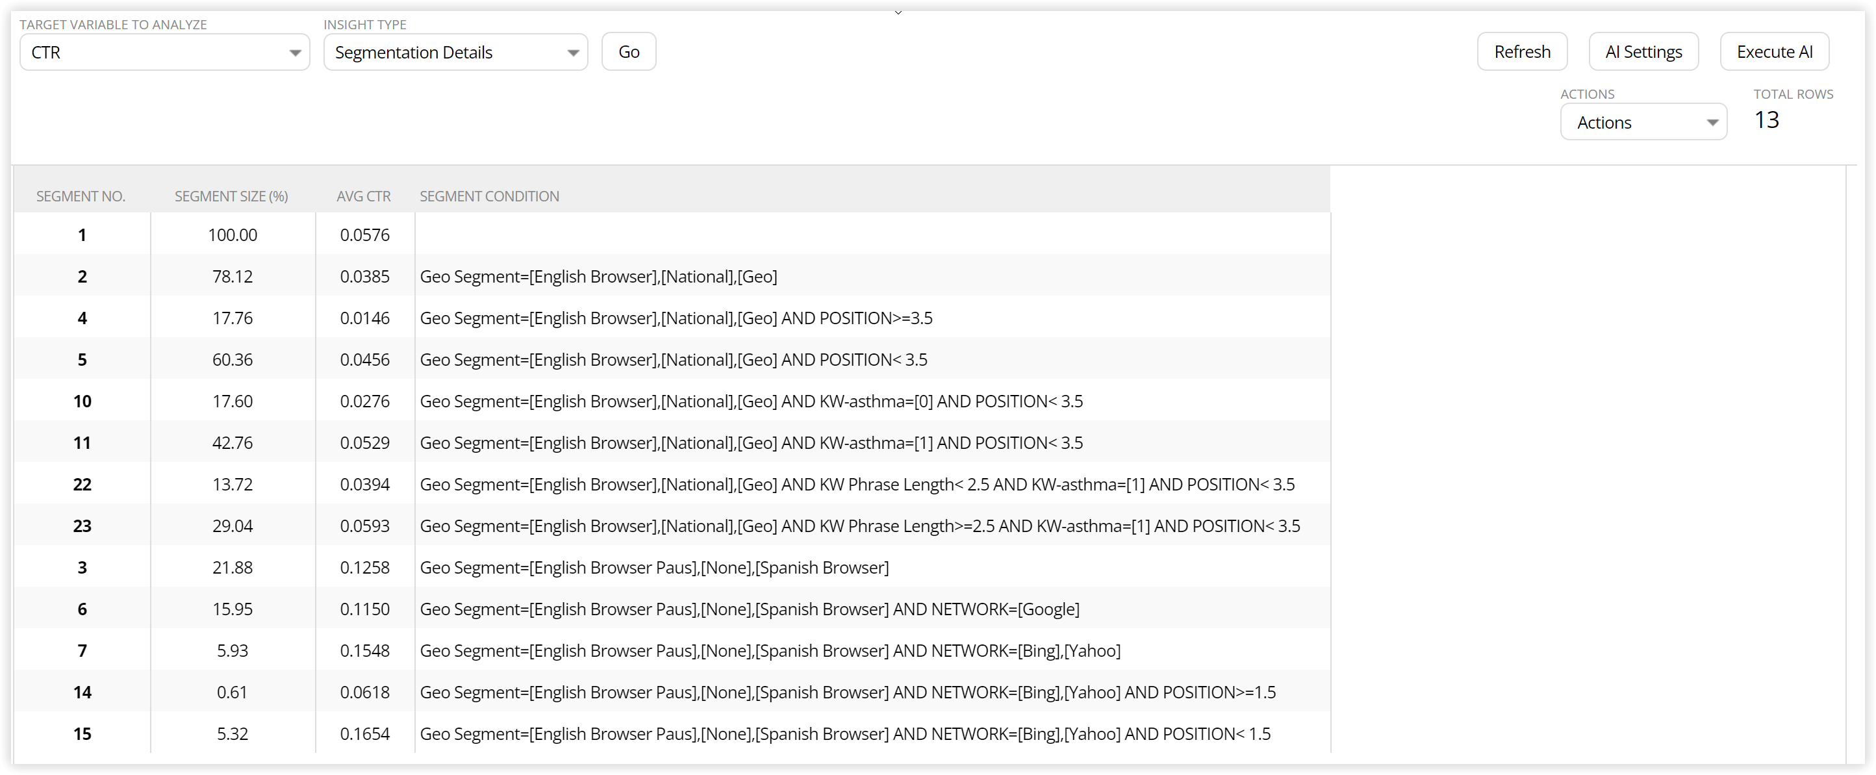Click the 60.36 segment size value
Viewport: 1876px width, 775px height.
tap(233, 359)
